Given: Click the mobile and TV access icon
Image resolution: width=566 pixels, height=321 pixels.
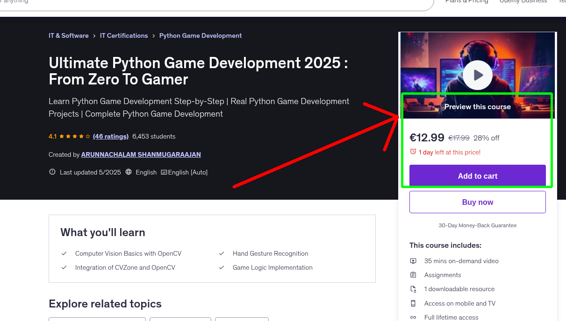Looking at the screenshot, I should [x=413, y=303].
